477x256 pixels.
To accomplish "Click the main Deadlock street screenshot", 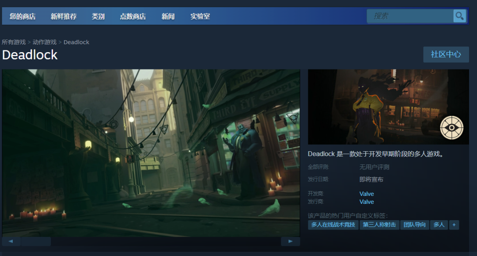I will point(151,153).
